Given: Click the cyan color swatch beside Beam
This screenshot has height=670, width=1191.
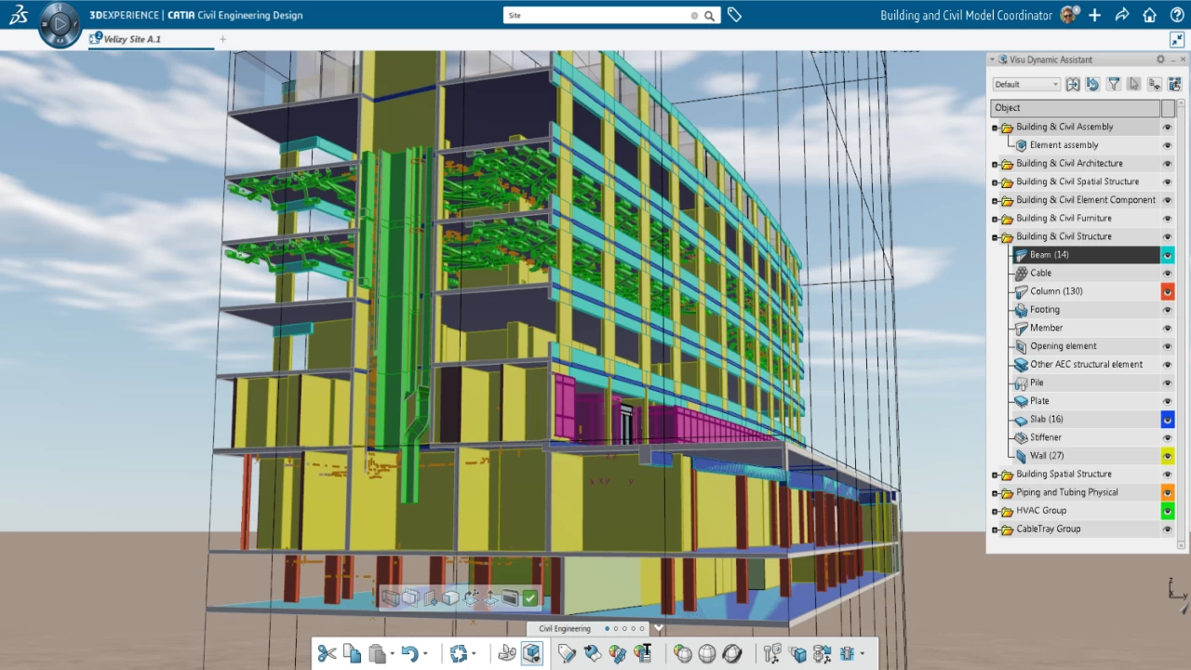Looking at the screenshot, I should tap(1167, 254).
